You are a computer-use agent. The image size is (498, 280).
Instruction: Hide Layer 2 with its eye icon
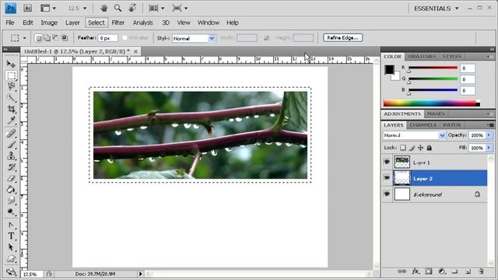387,178
